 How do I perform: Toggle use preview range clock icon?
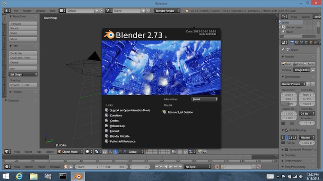[x=66, y=167]
